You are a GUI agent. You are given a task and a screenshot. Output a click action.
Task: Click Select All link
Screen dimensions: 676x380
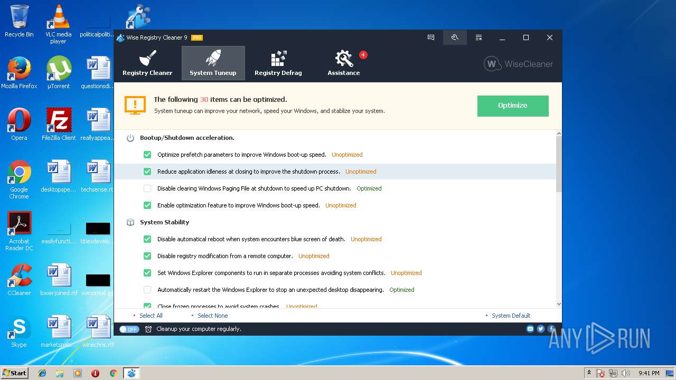point(151,316)
